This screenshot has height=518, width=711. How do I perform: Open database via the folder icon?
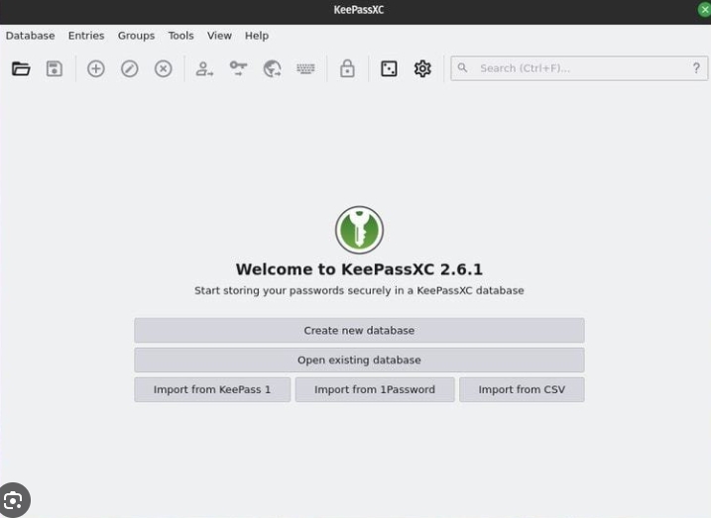click(x=21, y=68)
